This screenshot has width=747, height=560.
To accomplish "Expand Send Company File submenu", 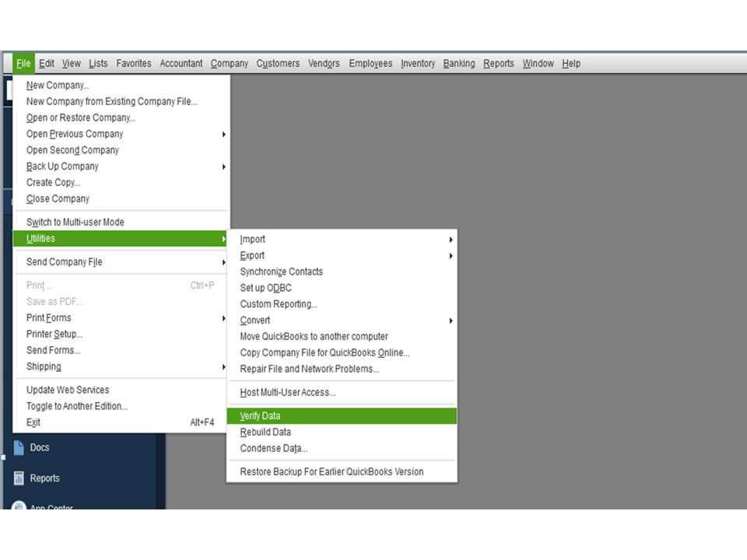I will click(121, 262).
